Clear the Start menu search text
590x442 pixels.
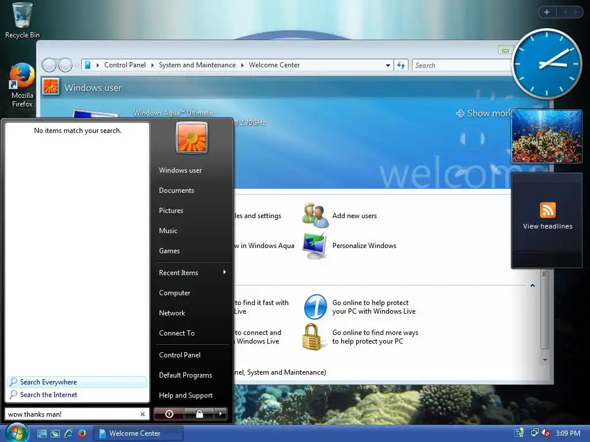pyautogui.click(x=142, y=414)
